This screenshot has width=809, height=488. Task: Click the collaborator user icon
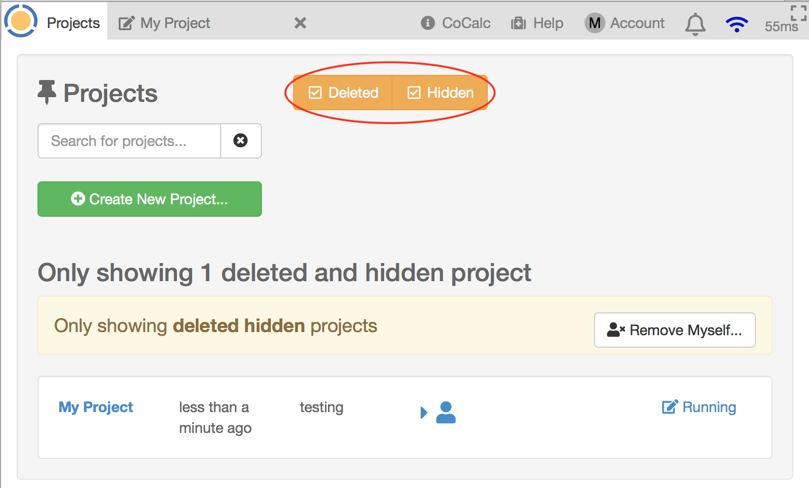click(446, 413)
